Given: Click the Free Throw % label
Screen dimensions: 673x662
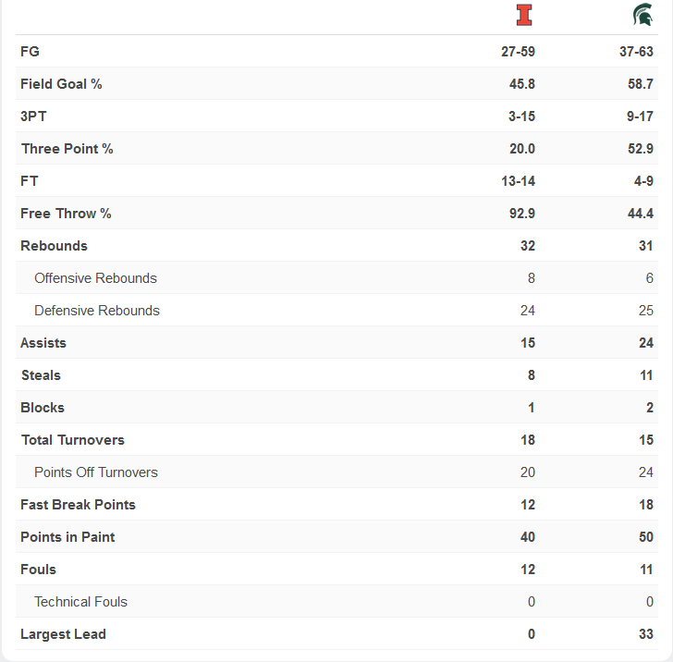Looking at the screenshot, I should point(66,214).
